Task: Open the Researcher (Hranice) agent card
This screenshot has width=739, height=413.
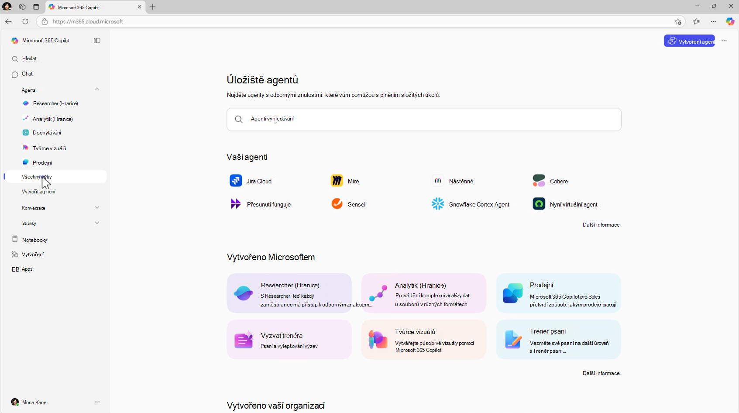Action: tap(289, 293)
